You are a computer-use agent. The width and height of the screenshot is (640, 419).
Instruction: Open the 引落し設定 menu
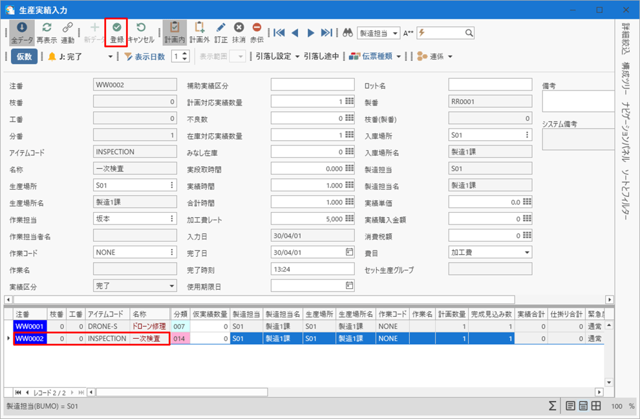[x=278, y=56]
